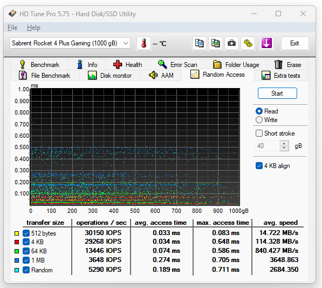The height and width of the screenshot is (288, 322).
Task: Open the Error Scan magnifier icon
Action: (162, 65)
